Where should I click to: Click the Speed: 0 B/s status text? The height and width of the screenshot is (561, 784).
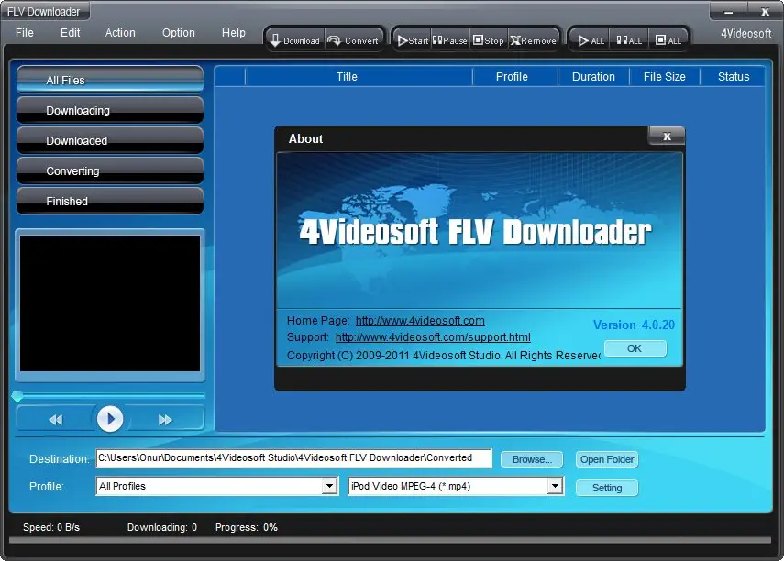[x=51, y=527]
